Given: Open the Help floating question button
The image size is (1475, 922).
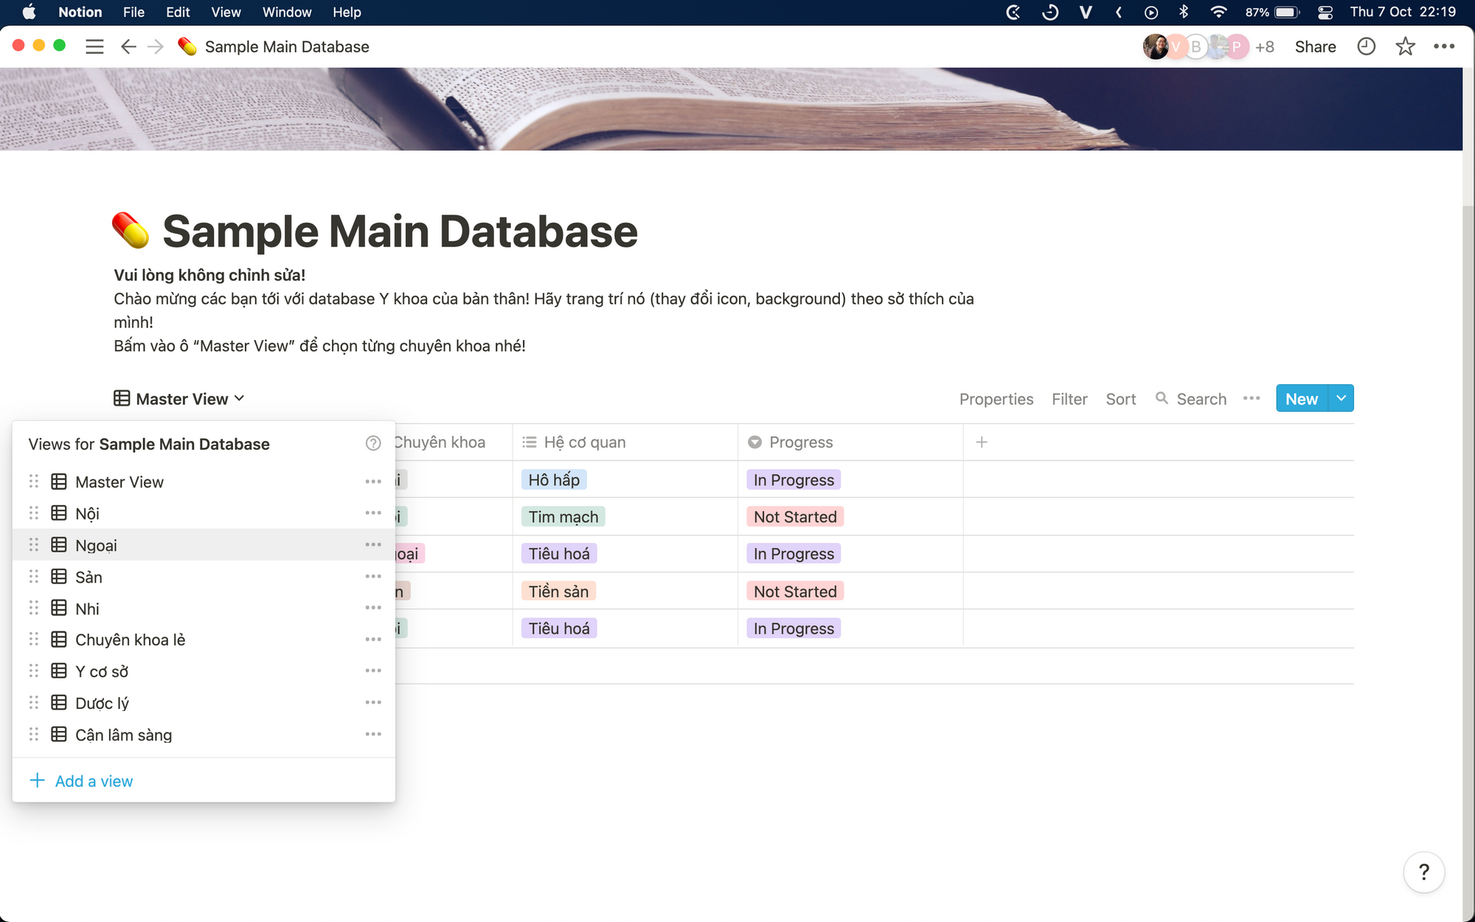Looking at the screenshot, I should point(1423,872).
